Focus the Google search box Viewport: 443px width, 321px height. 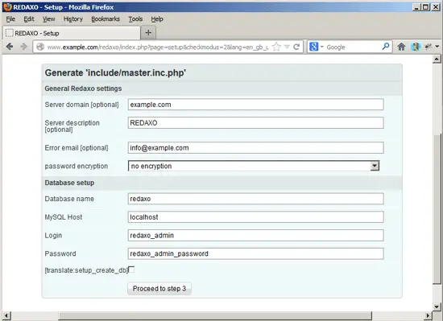pos(353,47)
